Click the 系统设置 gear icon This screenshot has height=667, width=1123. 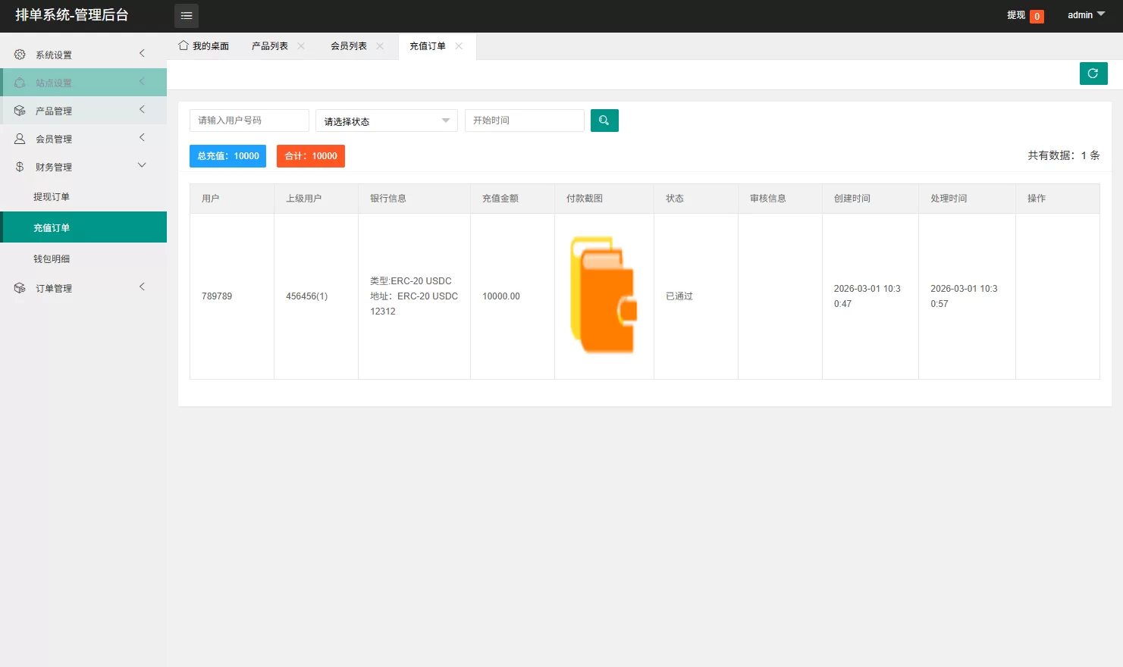[20, 55]
